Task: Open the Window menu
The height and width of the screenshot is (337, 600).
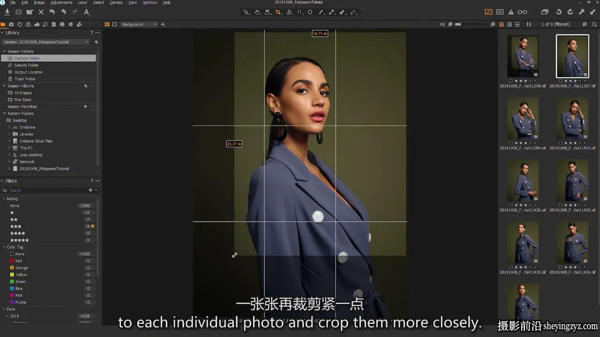Action: (150, 2)
